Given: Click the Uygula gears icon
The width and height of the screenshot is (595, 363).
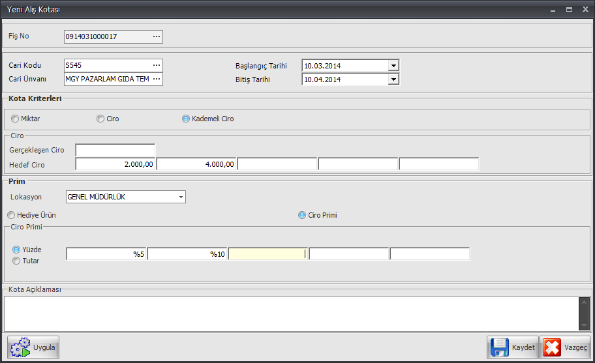Looking at the screenshot, I should click(x=20, y=347).
